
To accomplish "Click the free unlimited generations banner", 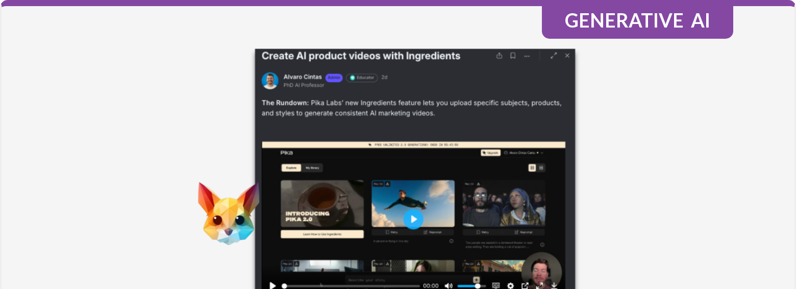I will [413, 145].
